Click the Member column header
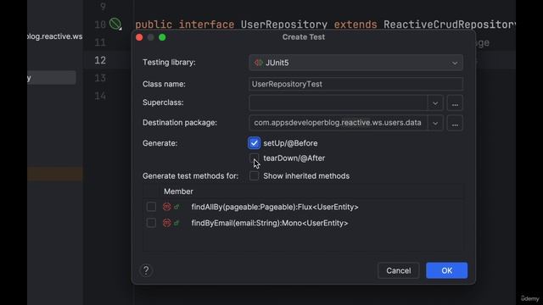543x305 pixels. [178, 191]
